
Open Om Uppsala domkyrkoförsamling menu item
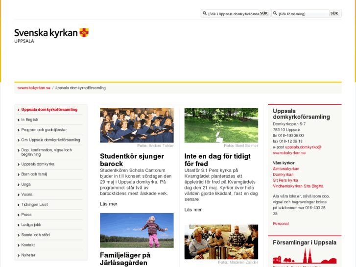click(x=50, y=140)
